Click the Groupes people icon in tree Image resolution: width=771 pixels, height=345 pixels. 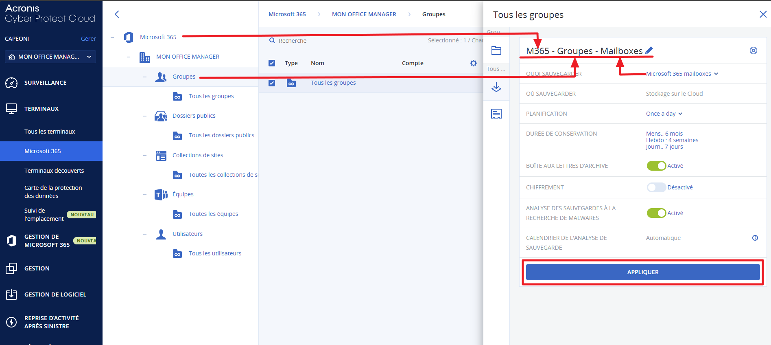161,77
